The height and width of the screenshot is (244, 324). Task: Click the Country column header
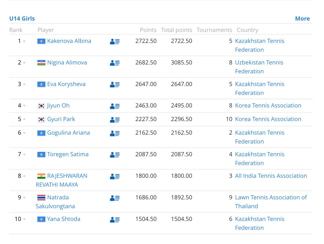coord(248,30)
